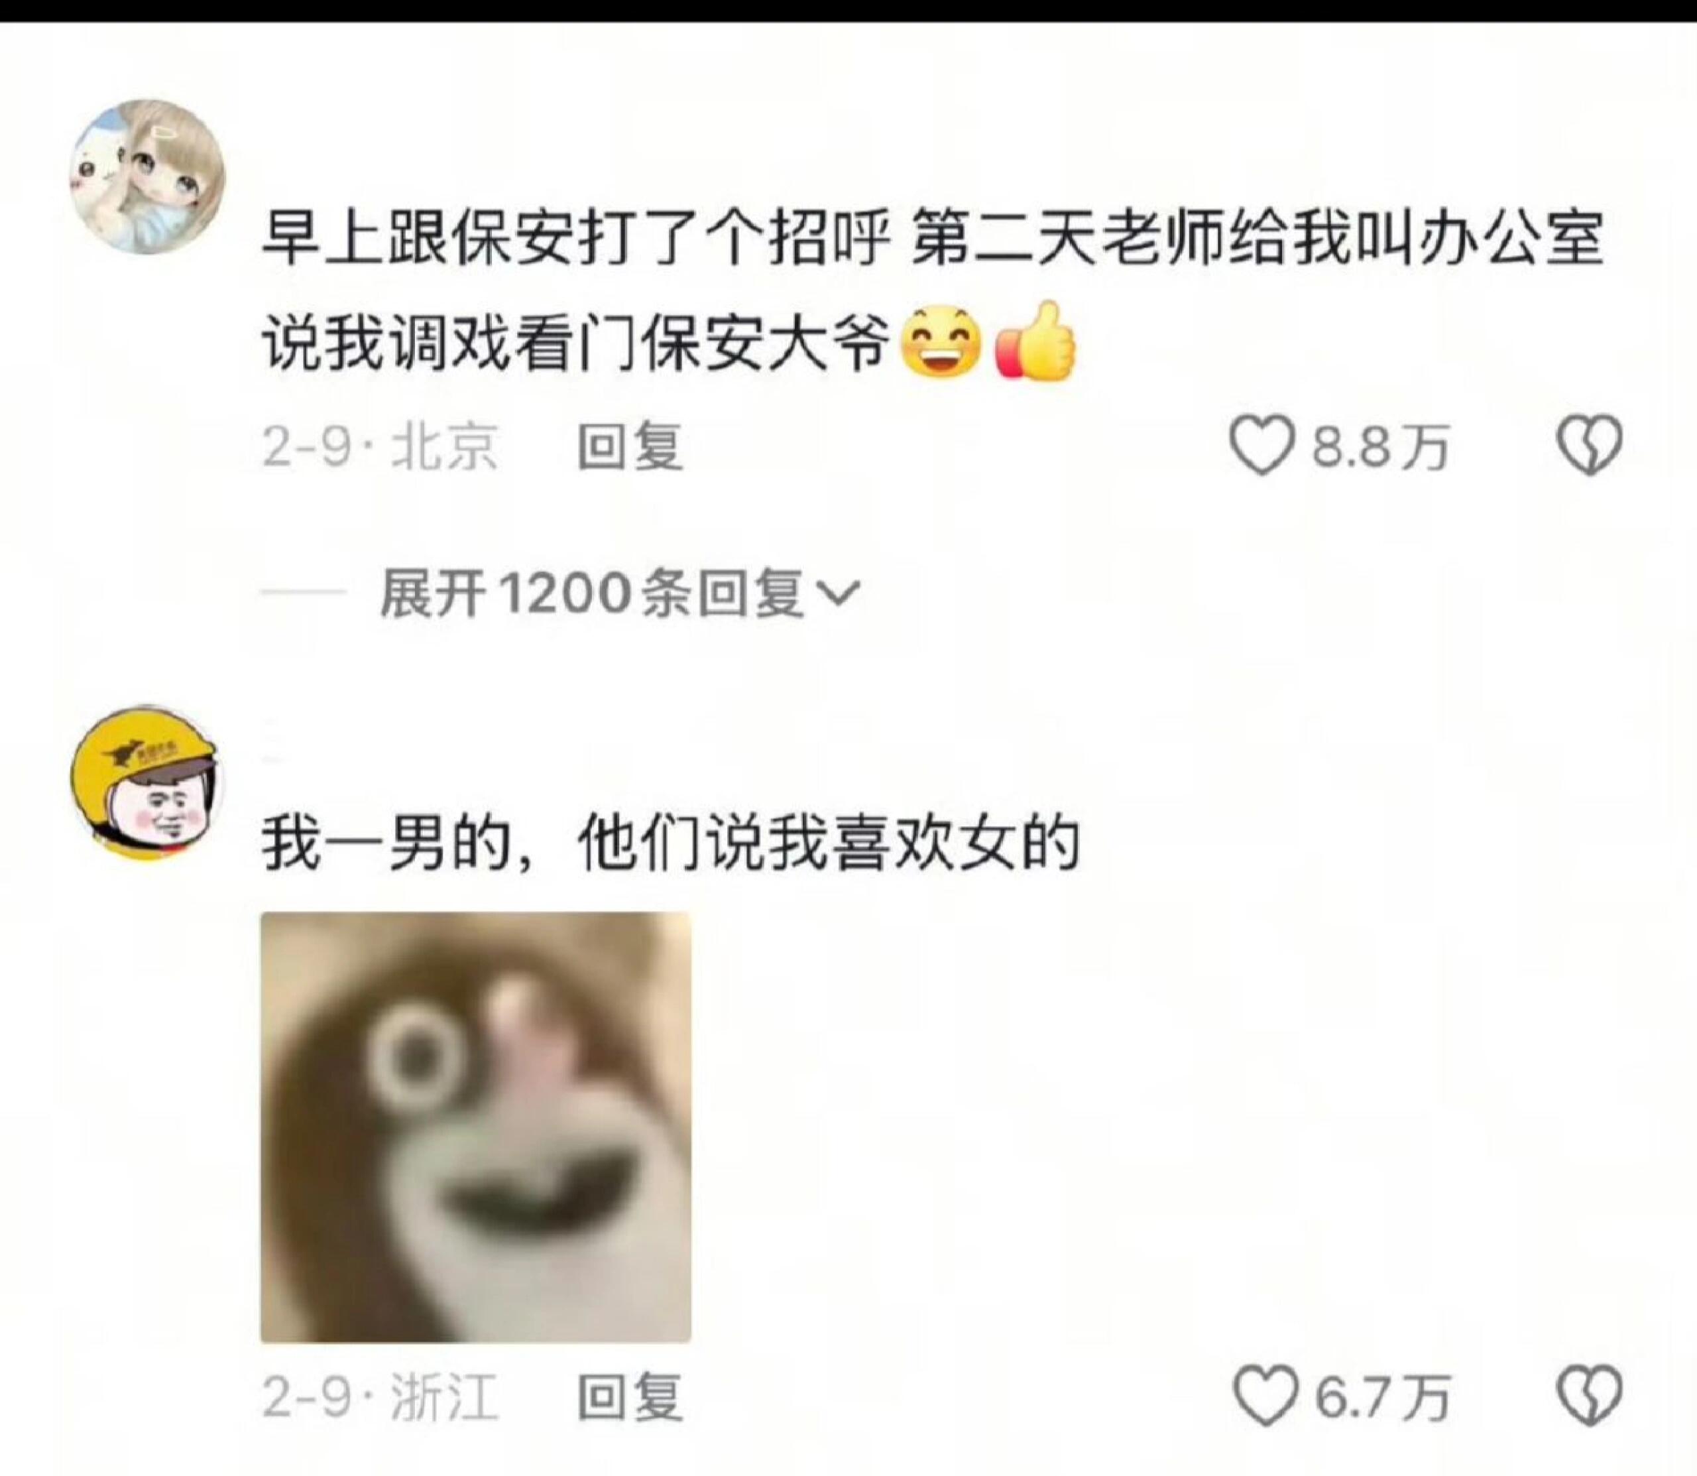Tap the 8.8万 like count

pos(1381,448)
